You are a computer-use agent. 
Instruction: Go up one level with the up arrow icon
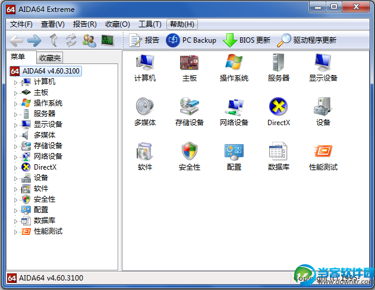(x=53, y=40)
